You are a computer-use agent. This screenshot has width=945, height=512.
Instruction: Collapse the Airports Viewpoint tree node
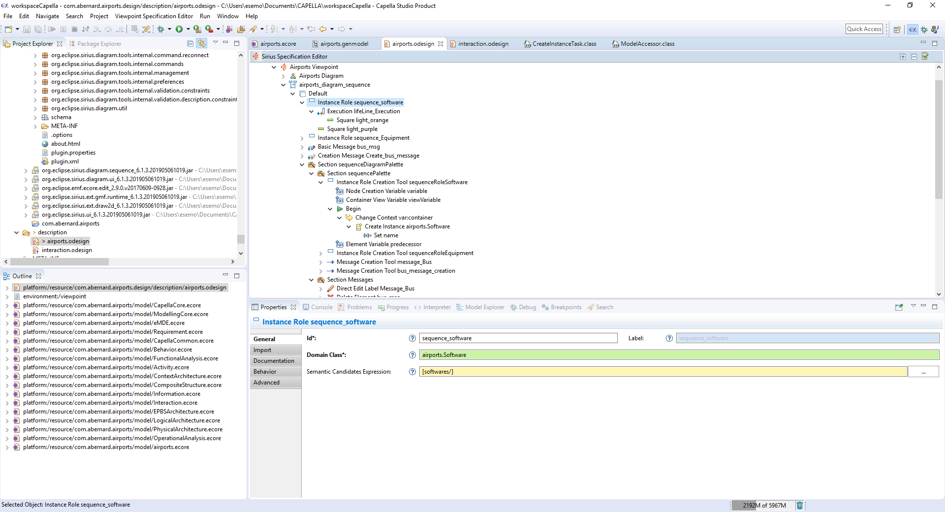(x=274, y=67)
